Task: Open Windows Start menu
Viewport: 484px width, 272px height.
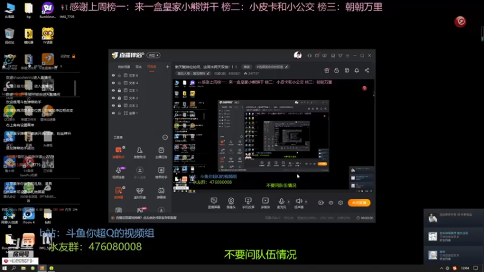Action: click(x=4, y=268)
